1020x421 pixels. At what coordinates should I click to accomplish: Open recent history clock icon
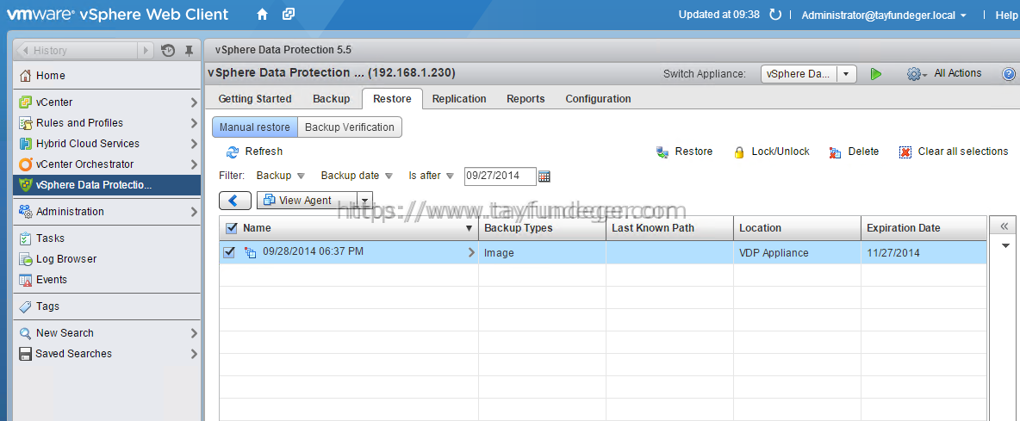pyautogui.click(x=168, y=50)
